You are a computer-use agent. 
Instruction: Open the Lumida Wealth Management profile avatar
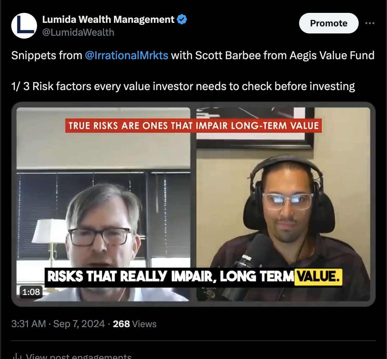click(24, 26)
